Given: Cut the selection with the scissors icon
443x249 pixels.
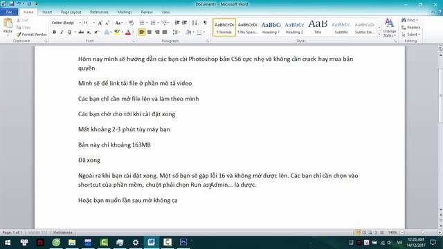Looking at the screenshot, I should pos(19,20).
